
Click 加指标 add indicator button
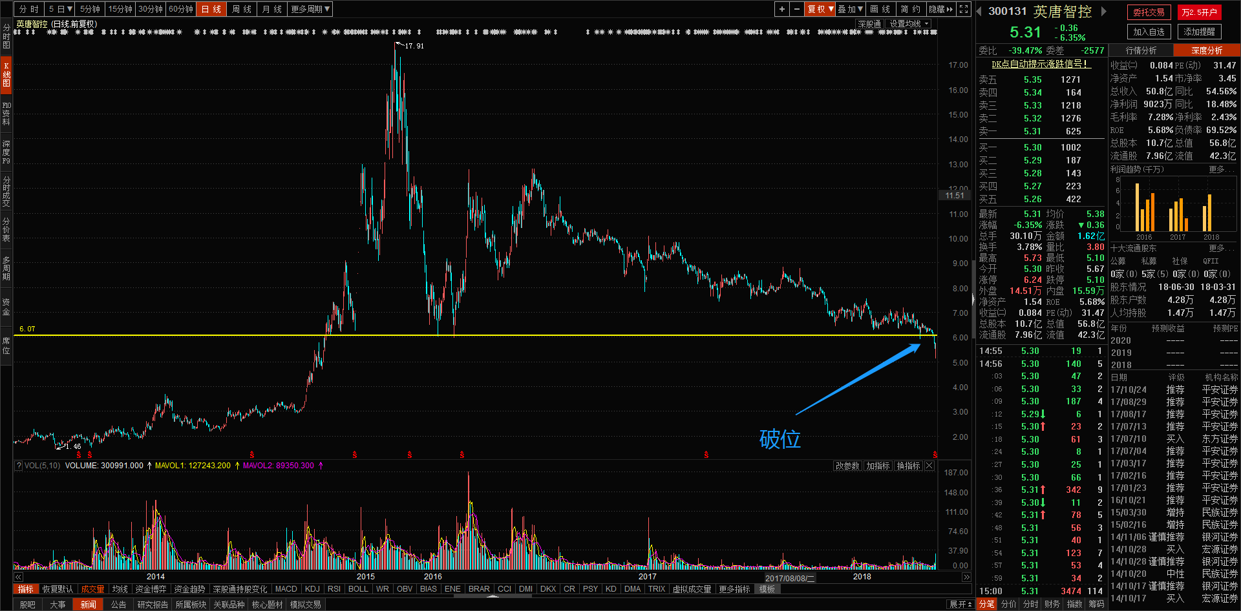tap(878, 466)
